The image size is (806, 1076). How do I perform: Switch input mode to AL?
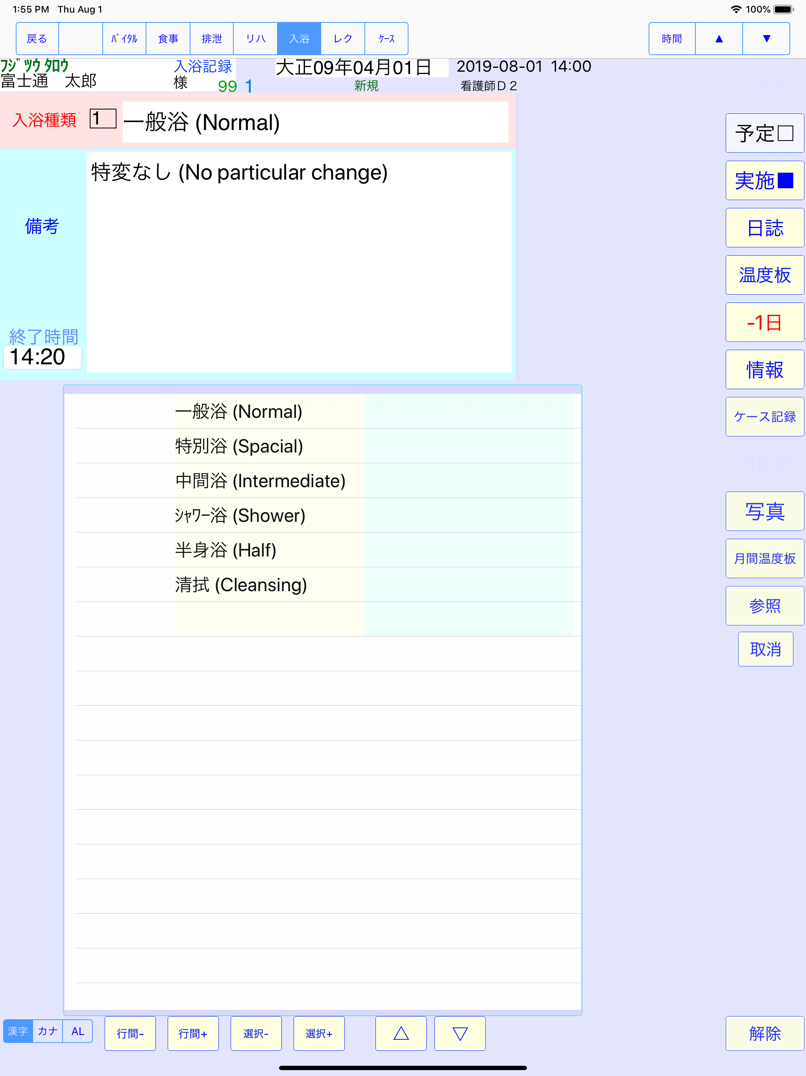[78, 1031]
